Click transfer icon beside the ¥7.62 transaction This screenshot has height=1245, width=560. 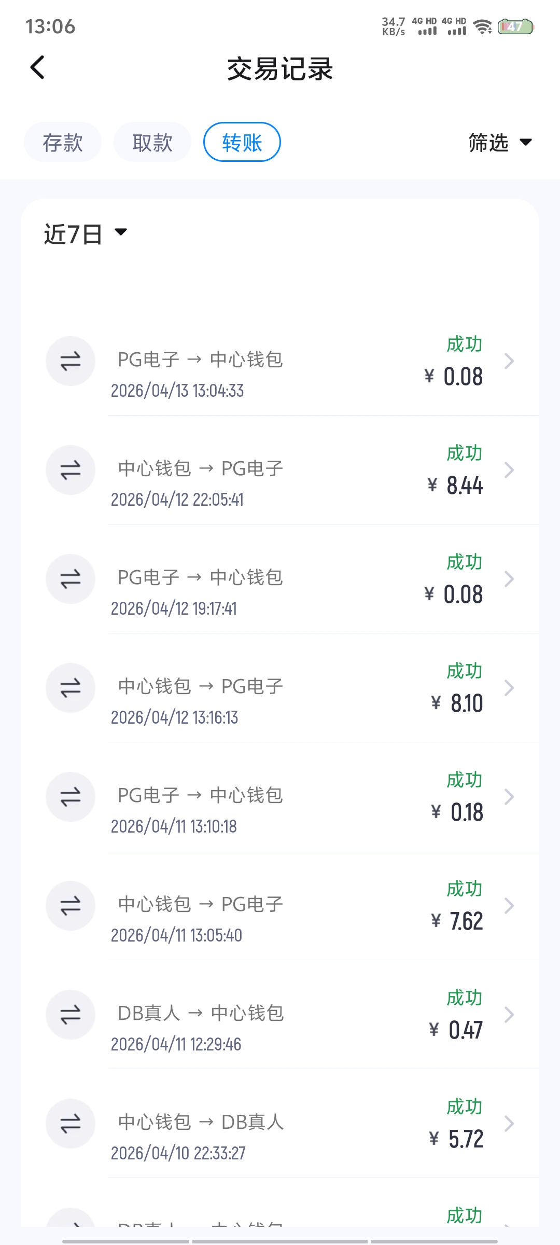71,906
